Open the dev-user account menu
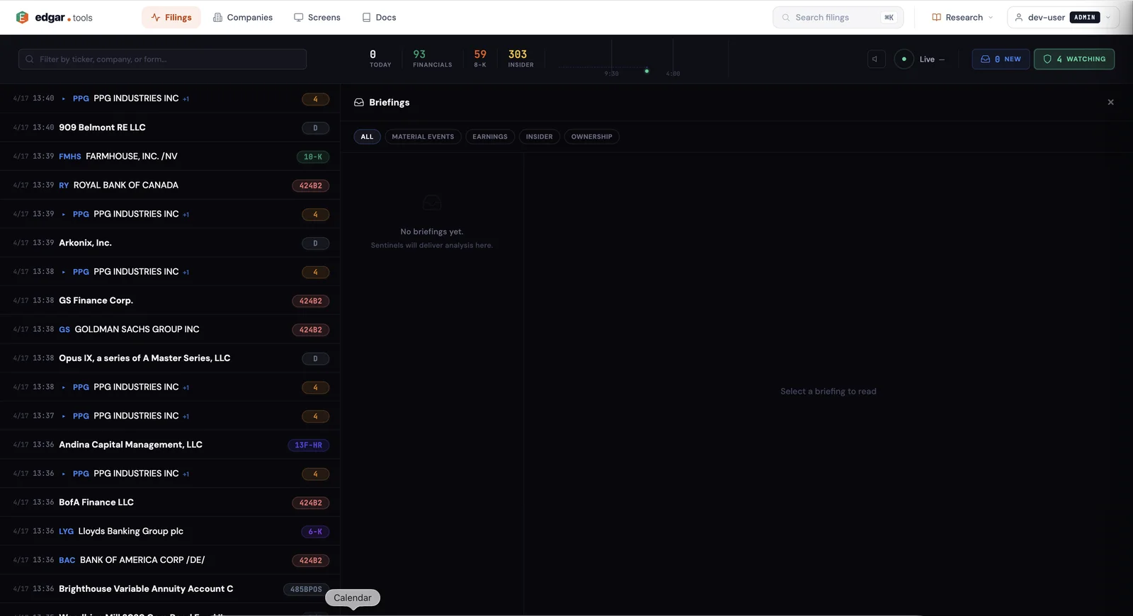1133x616 pixels. [x=1063, y=17]
